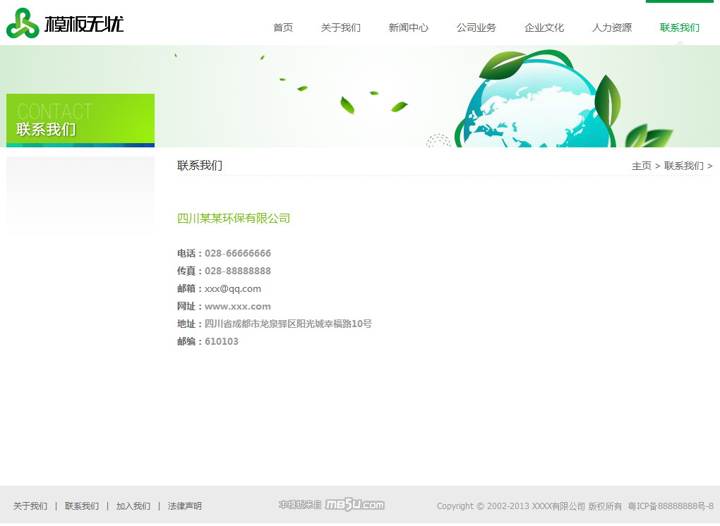Click the mb5u.com logo in footer

click(x=354, y=505)
